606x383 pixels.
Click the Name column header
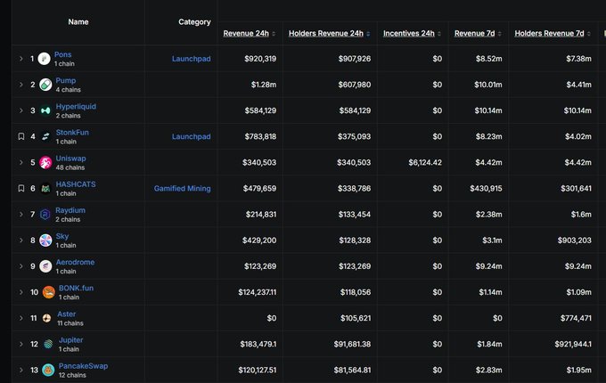point(78,22)
